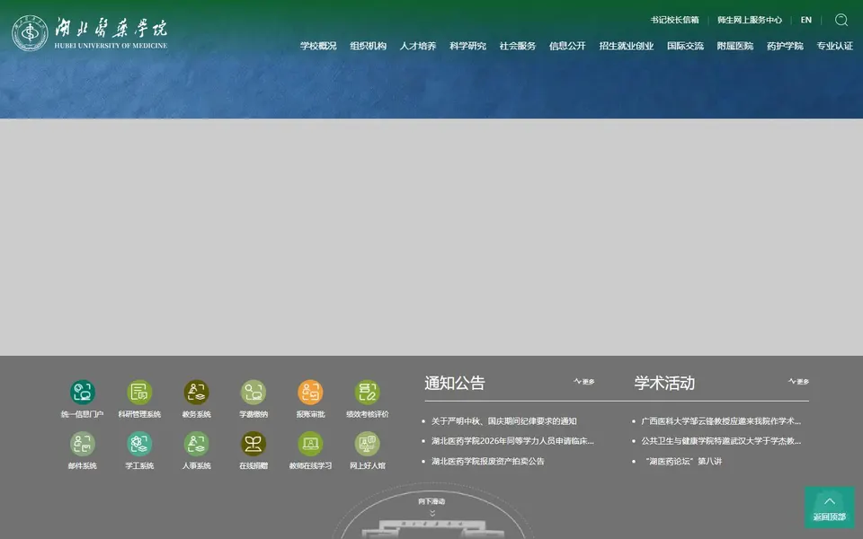Open the 网上好人馆 icon
Screen dimensions: 863x539
pos(367,444)
